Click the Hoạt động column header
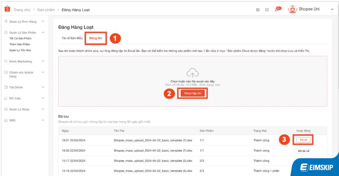The height and width of the screenshot is (176, 339). [303, 131]
